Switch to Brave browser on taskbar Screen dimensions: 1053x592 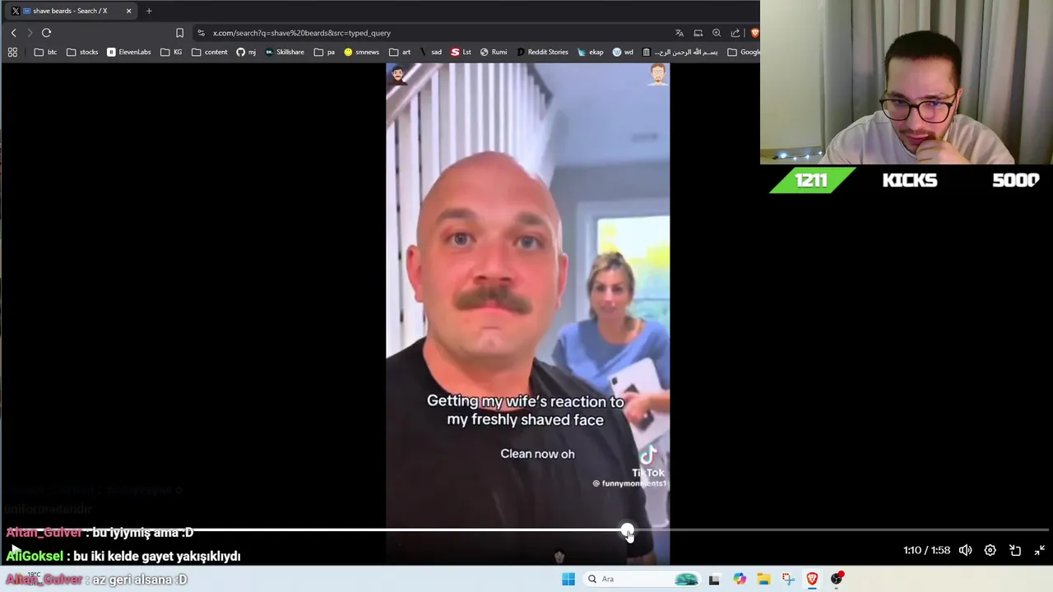[x=812, y=579]
